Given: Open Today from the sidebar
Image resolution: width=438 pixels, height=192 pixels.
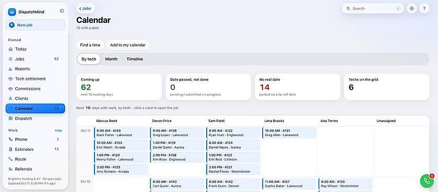Looking at the screenshot, I should point(35,49).
